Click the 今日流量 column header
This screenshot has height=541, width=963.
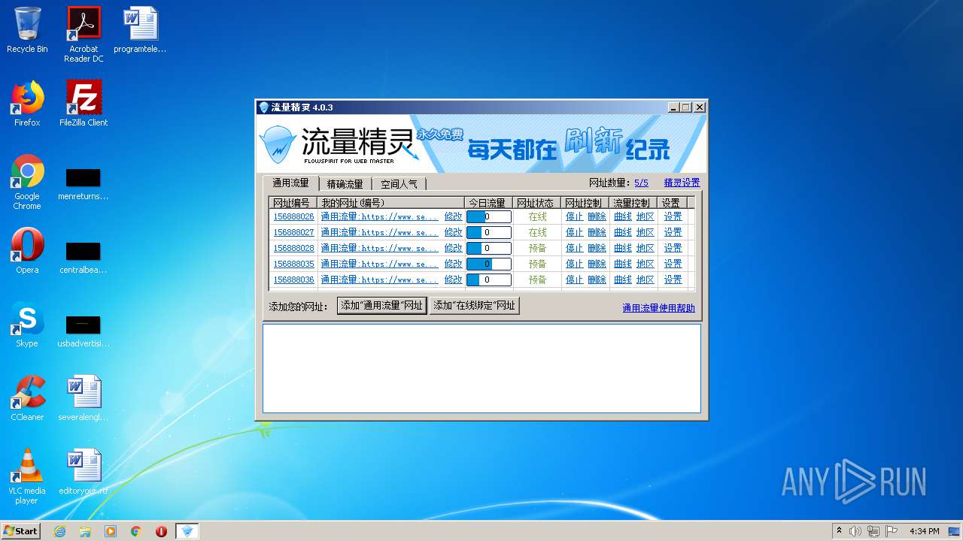488,203
